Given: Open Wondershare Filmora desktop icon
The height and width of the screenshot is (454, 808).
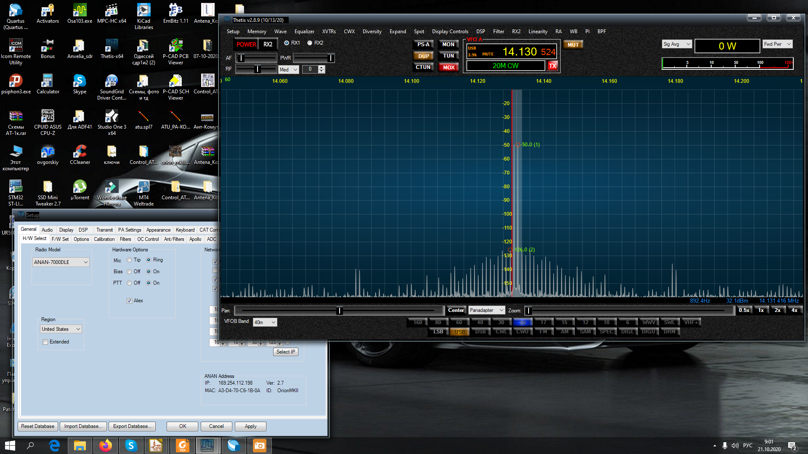Looking at the screenshot, I should 112,193.
